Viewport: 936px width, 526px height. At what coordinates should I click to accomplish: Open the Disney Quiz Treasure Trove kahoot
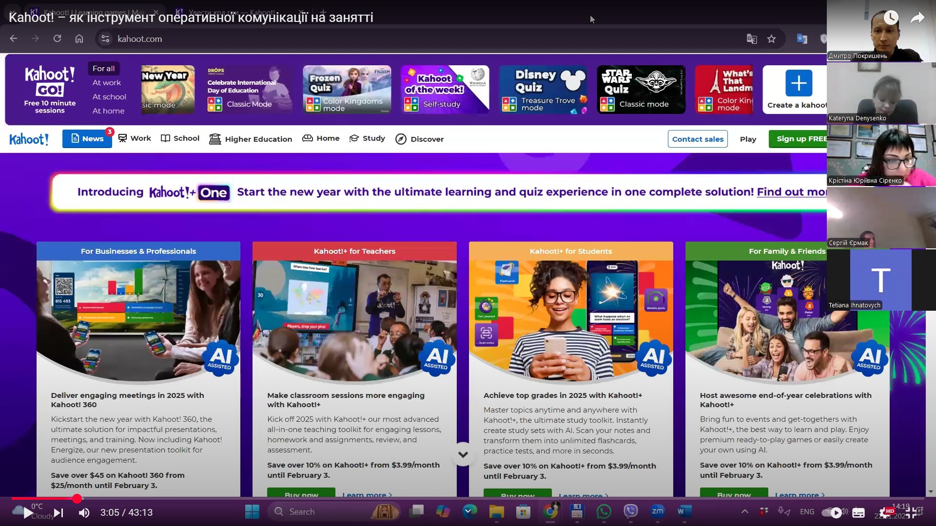pyautogui.click(x=543, y=90)
